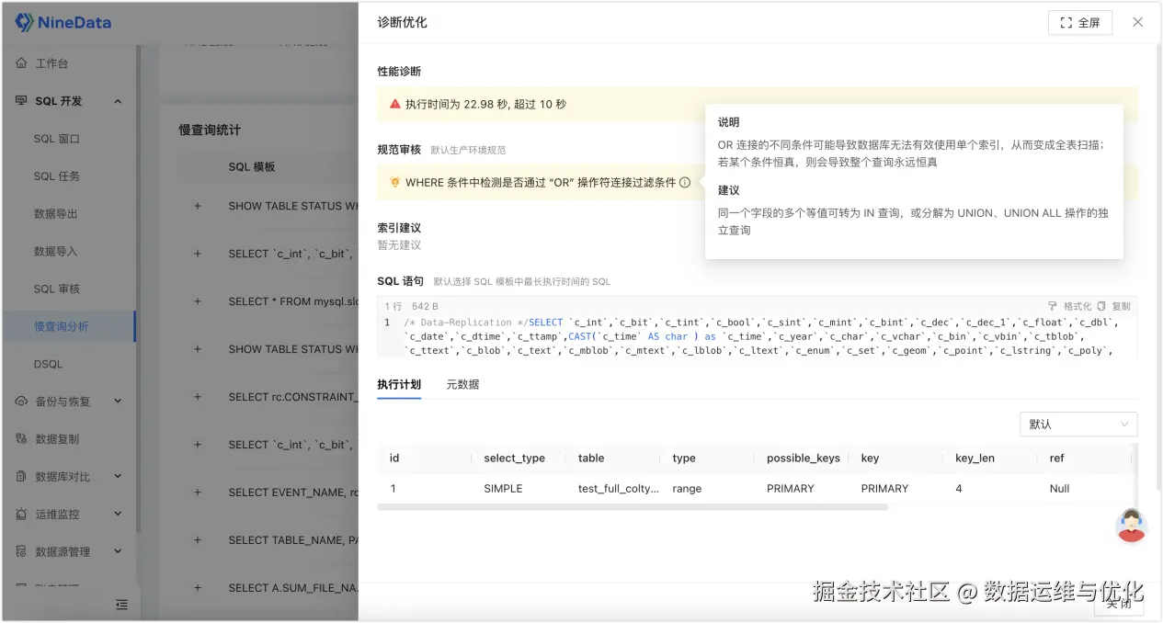Click the 复制 copy icon
This screenshot has height=623, width=1163.
[1103, 306]
